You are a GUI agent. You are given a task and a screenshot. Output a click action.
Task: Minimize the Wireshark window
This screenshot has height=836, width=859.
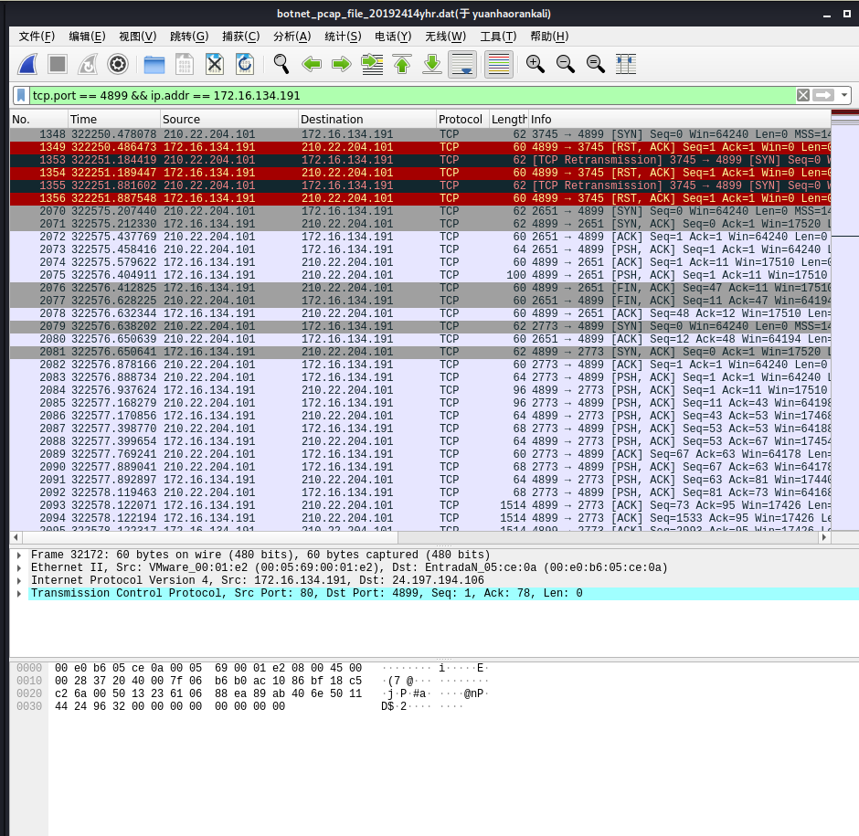(x=827, y=15)
